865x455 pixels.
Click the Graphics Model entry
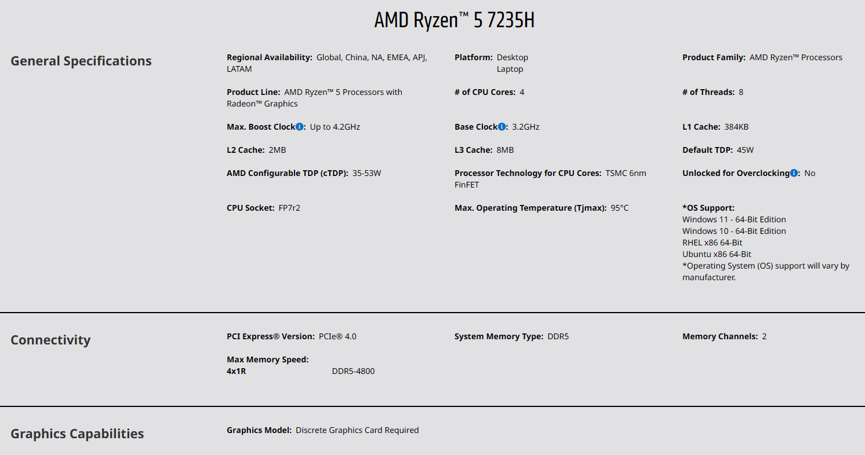click(322, 430)
